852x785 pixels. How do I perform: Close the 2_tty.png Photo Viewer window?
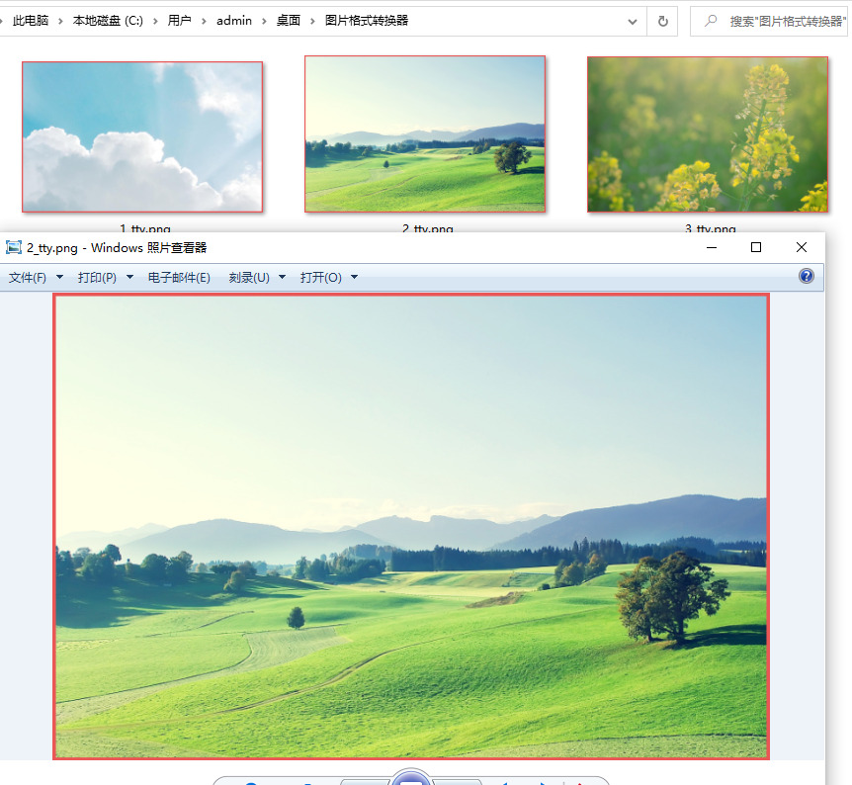[802, 247]
